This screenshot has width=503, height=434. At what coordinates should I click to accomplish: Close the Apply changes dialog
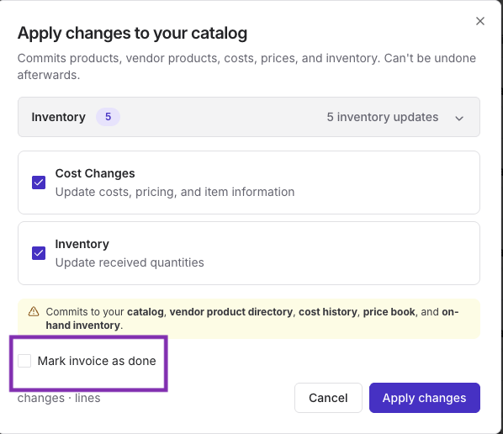(x=480, y=21)
